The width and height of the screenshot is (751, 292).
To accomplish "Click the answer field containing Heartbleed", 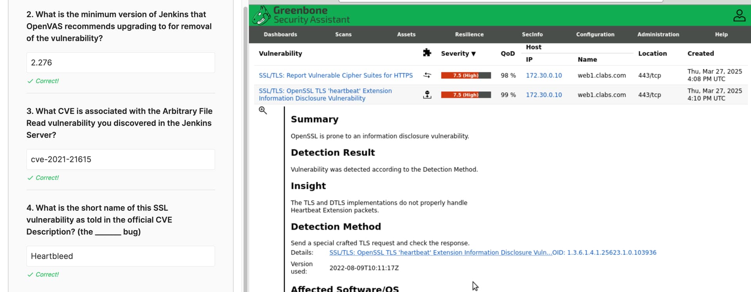I will point(120,256).
